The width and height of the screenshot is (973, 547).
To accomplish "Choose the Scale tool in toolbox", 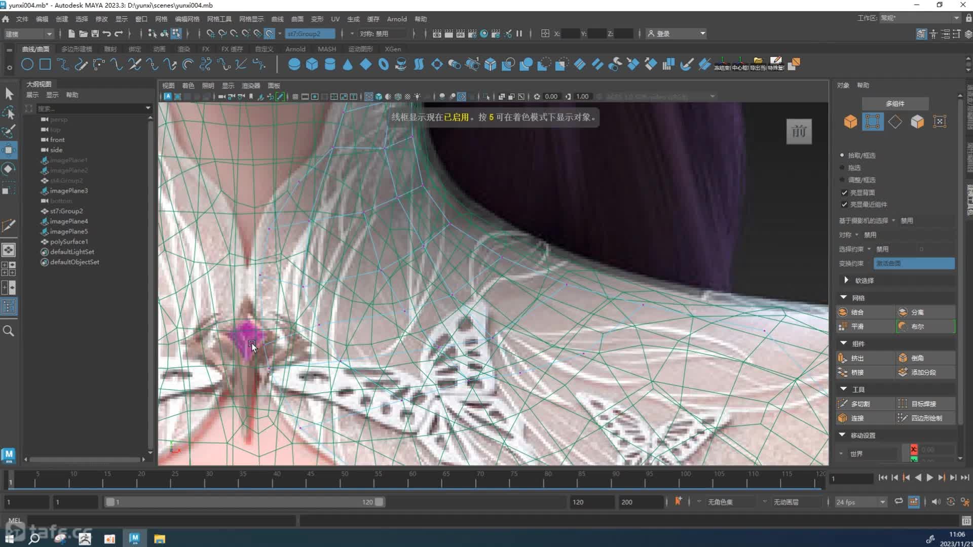I will click(9, 188).
